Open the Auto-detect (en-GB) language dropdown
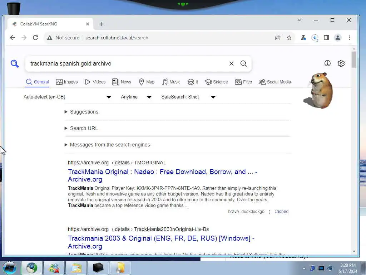Screen dimensions: 366x275 68,97
